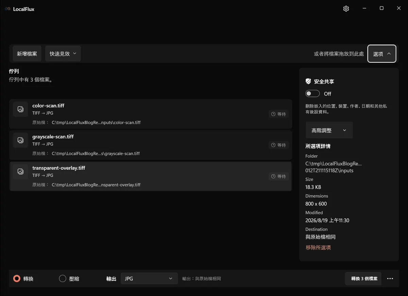The image size is (408, 296).
Task: Click the 等待 status badge on transparent-overlay.tiff
Action: [278, 176]
